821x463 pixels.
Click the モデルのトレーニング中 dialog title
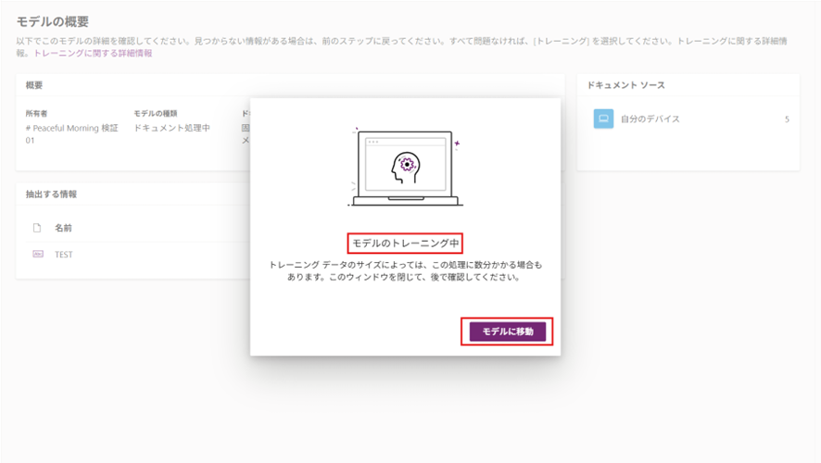coord(405,244)
